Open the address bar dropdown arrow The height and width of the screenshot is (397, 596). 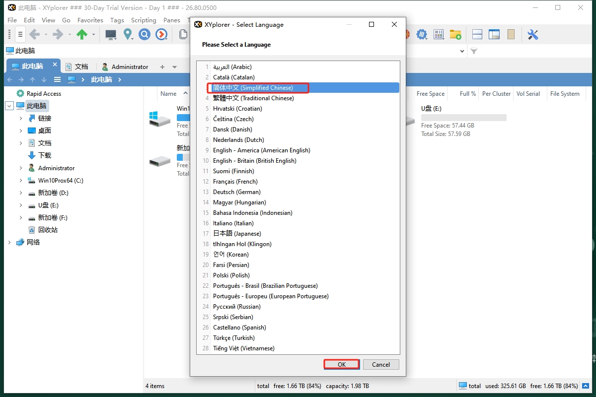point(462,51)
